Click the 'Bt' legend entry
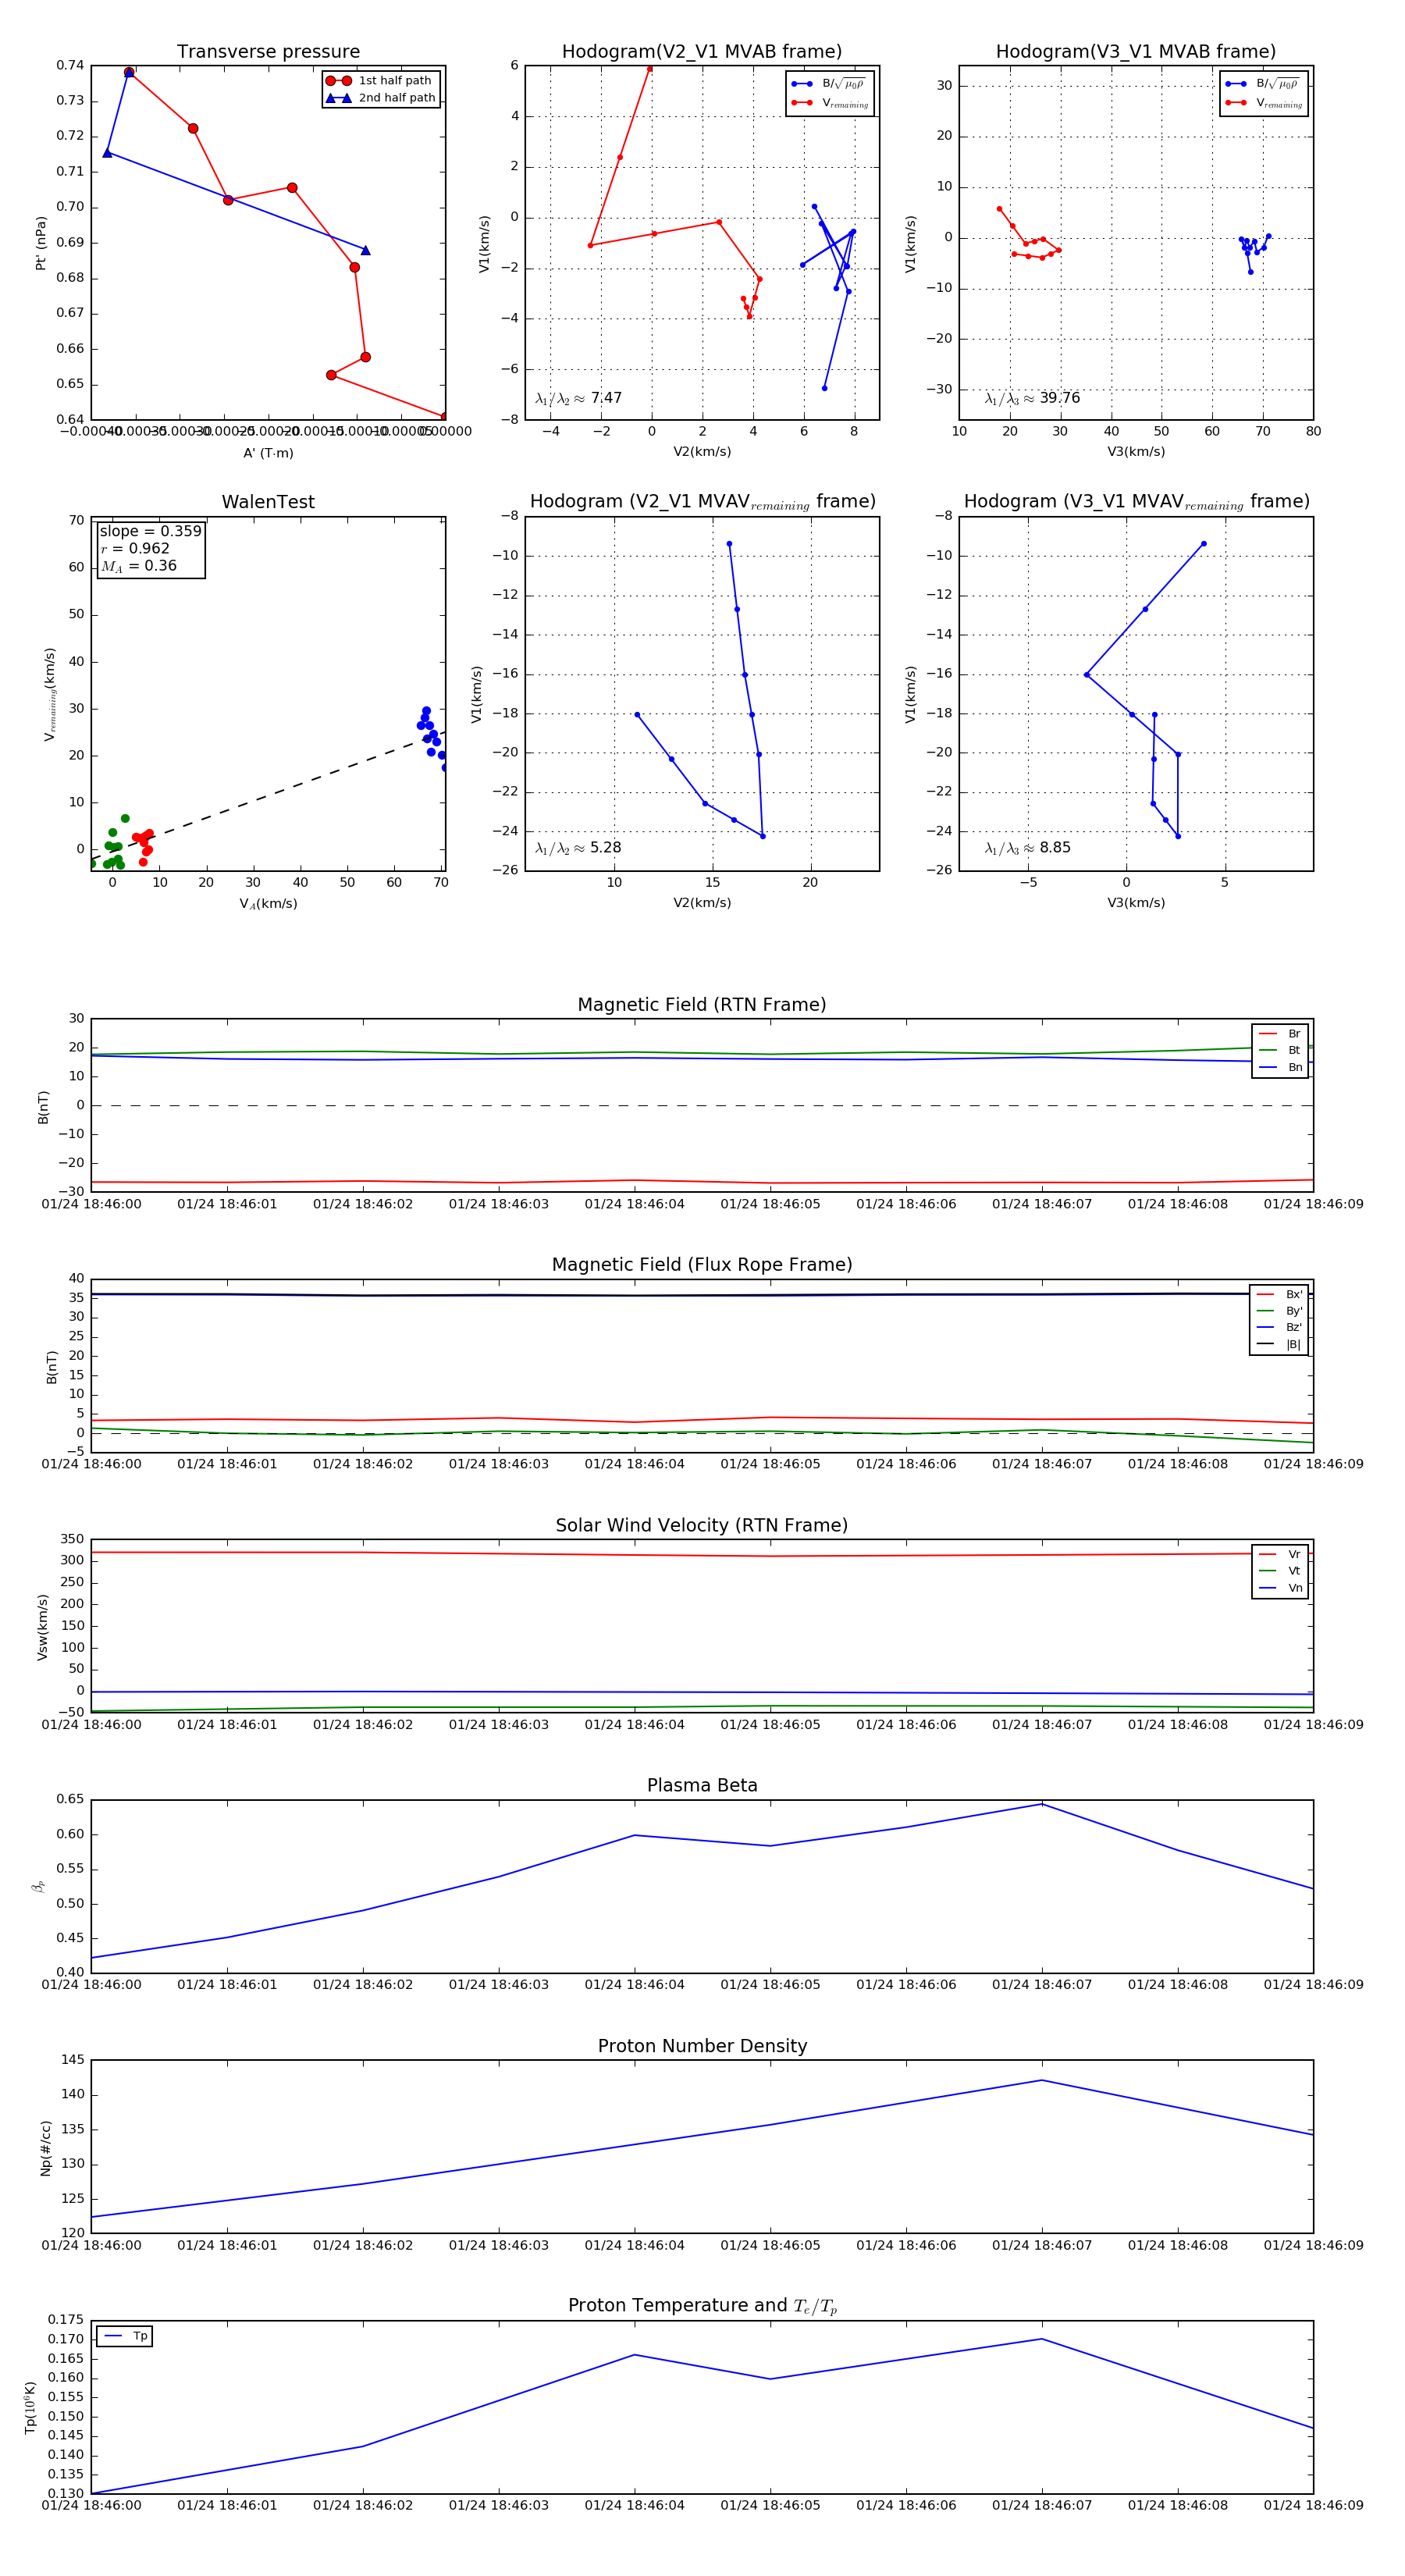The image size is (1405, 2576). tap(1280, 1050)
